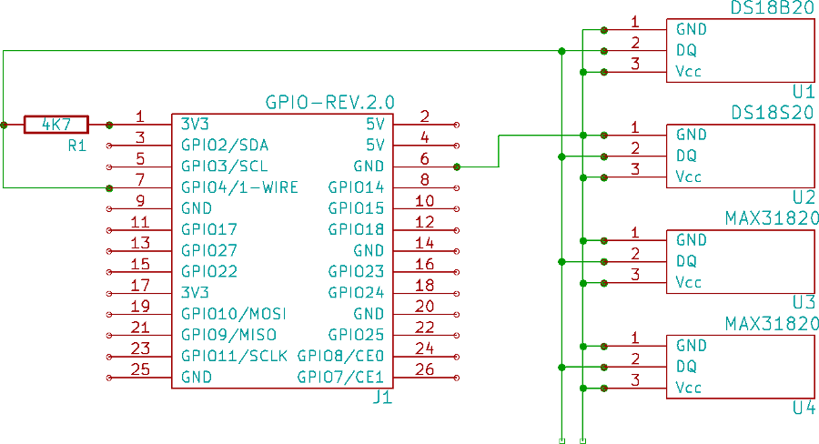Image resolution: width=819 pixels, height=444 pixels.
Task: Click the GPIO-REV.2.0 component title
Action: [x=329, y=103]
